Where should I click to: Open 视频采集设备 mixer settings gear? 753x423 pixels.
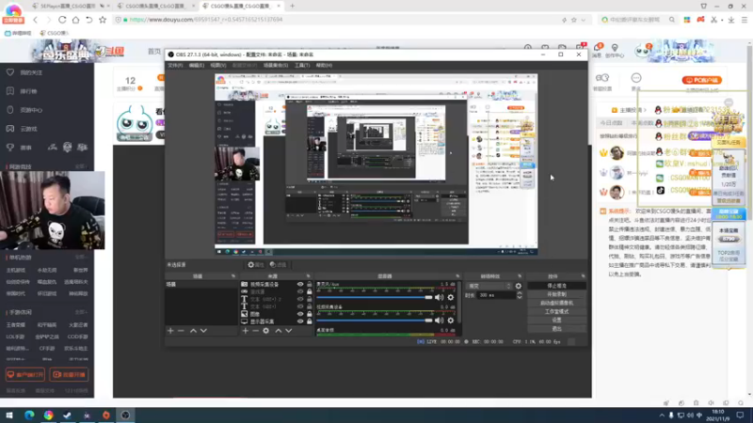[451, 321]
